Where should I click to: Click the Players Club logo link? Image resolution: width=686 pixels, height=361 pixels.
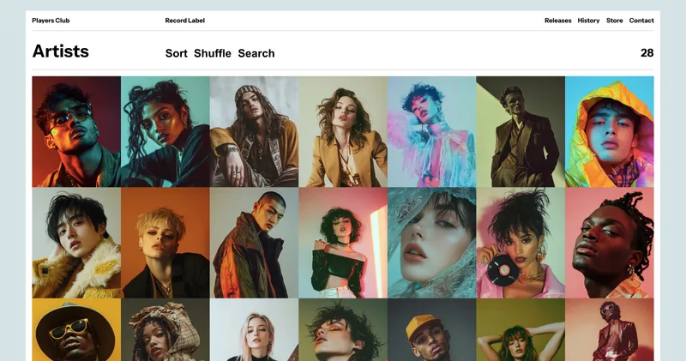(x=51, y=21)
